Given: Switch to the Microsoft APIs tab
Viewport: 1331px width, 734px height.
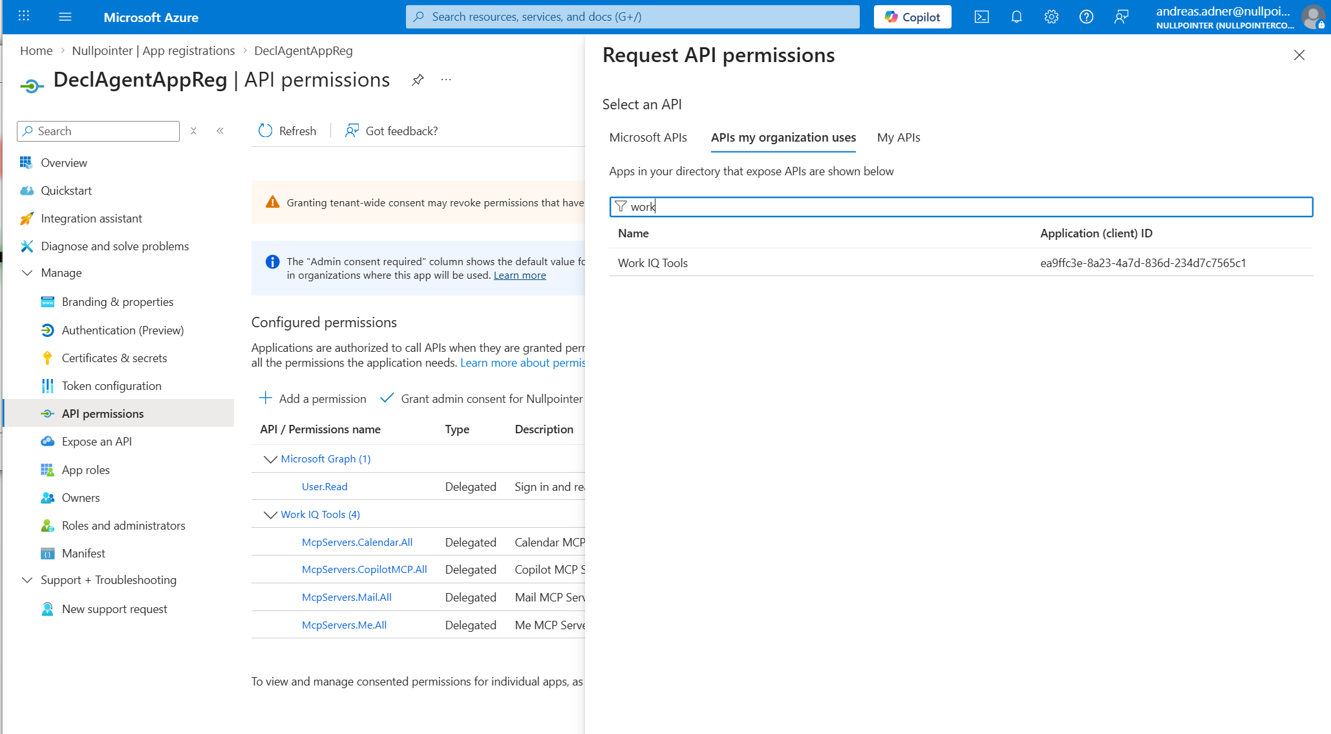Looking at the screenshot, I should (x=648, y=137).
